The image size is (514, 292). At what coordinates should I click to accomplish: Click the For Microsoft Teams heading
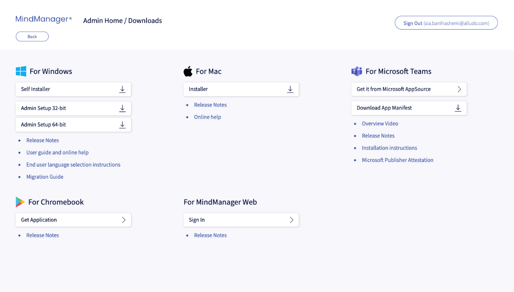pos(398,71)
